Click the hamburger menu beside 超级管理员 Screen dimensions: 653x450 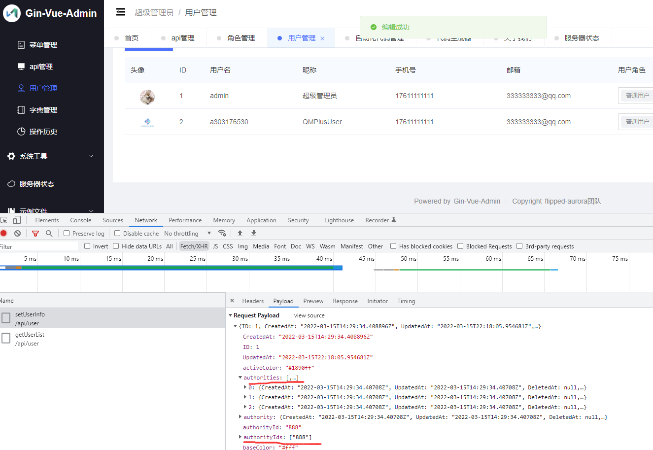coord(121,11)
